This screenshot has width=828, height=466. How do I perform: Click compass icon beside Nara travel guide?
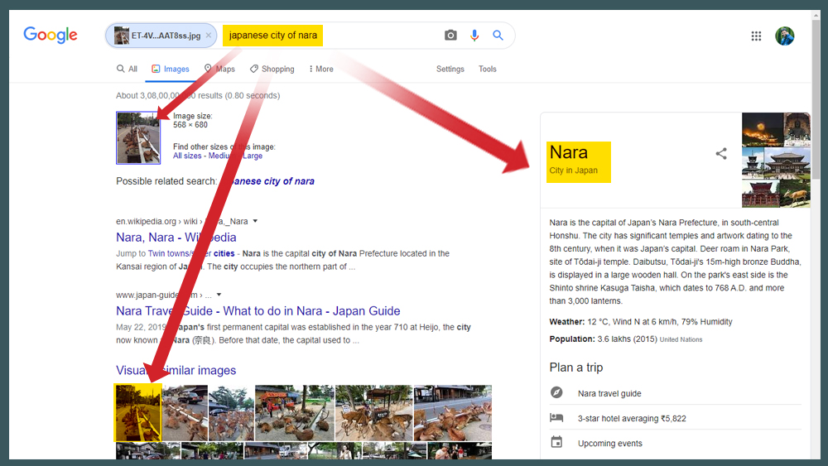pyautogui.click(x=556, y=392)
